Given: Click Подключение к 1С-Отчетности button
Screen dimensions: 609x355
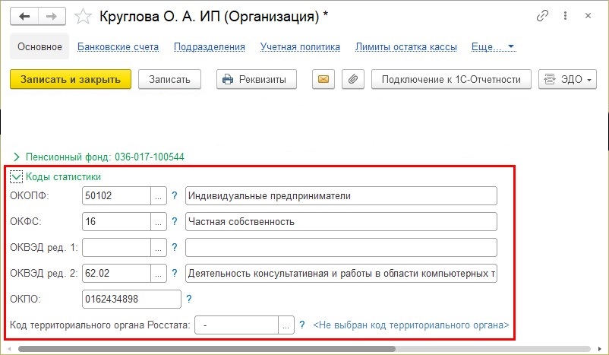Looking at the screenshot, I should [451, 79].
